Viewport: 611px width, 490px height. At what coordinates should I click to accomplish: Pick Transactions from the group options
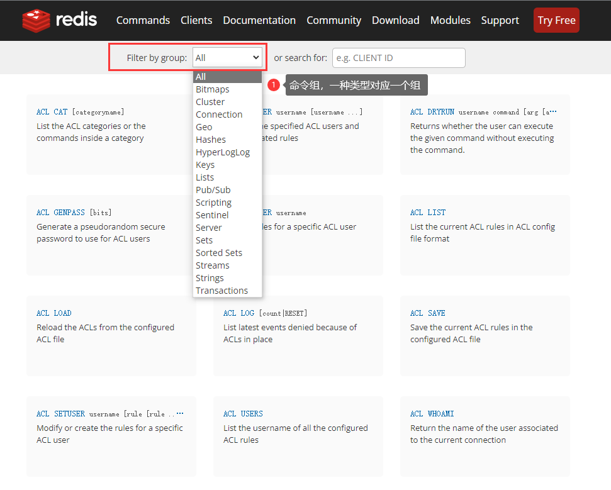tap(228, 291)
